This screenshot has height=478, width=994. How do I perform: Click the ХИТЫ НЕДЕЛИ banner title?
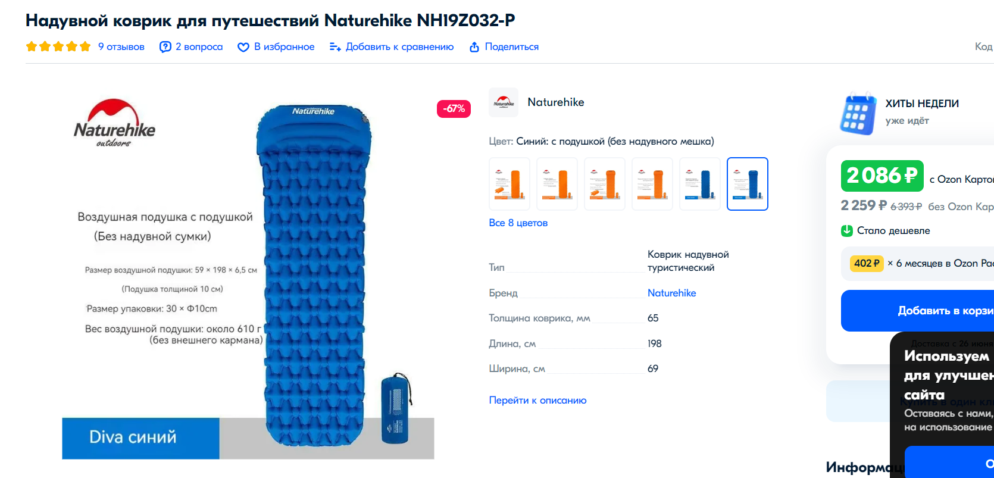[922, 104]
